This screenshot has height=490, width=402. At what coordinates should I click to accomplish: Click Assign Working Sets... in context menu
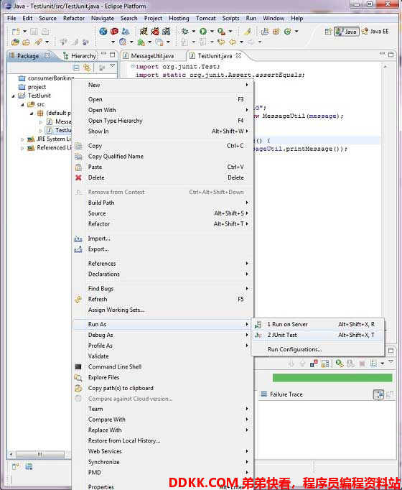tap(116, 310)
